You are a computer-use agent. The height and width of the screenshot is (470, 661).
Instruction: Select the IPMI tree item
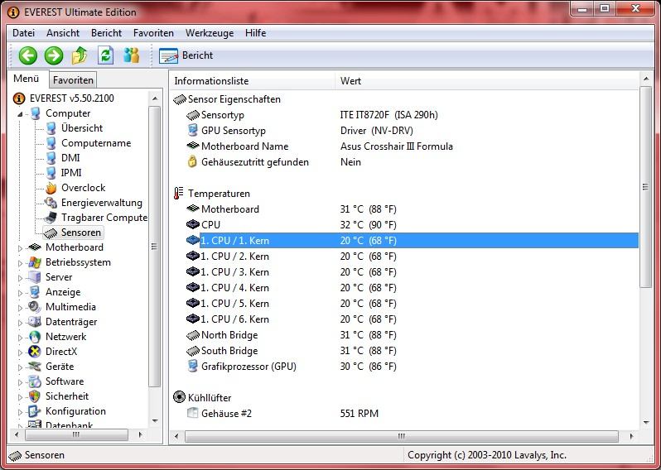(x=71, y=173)
